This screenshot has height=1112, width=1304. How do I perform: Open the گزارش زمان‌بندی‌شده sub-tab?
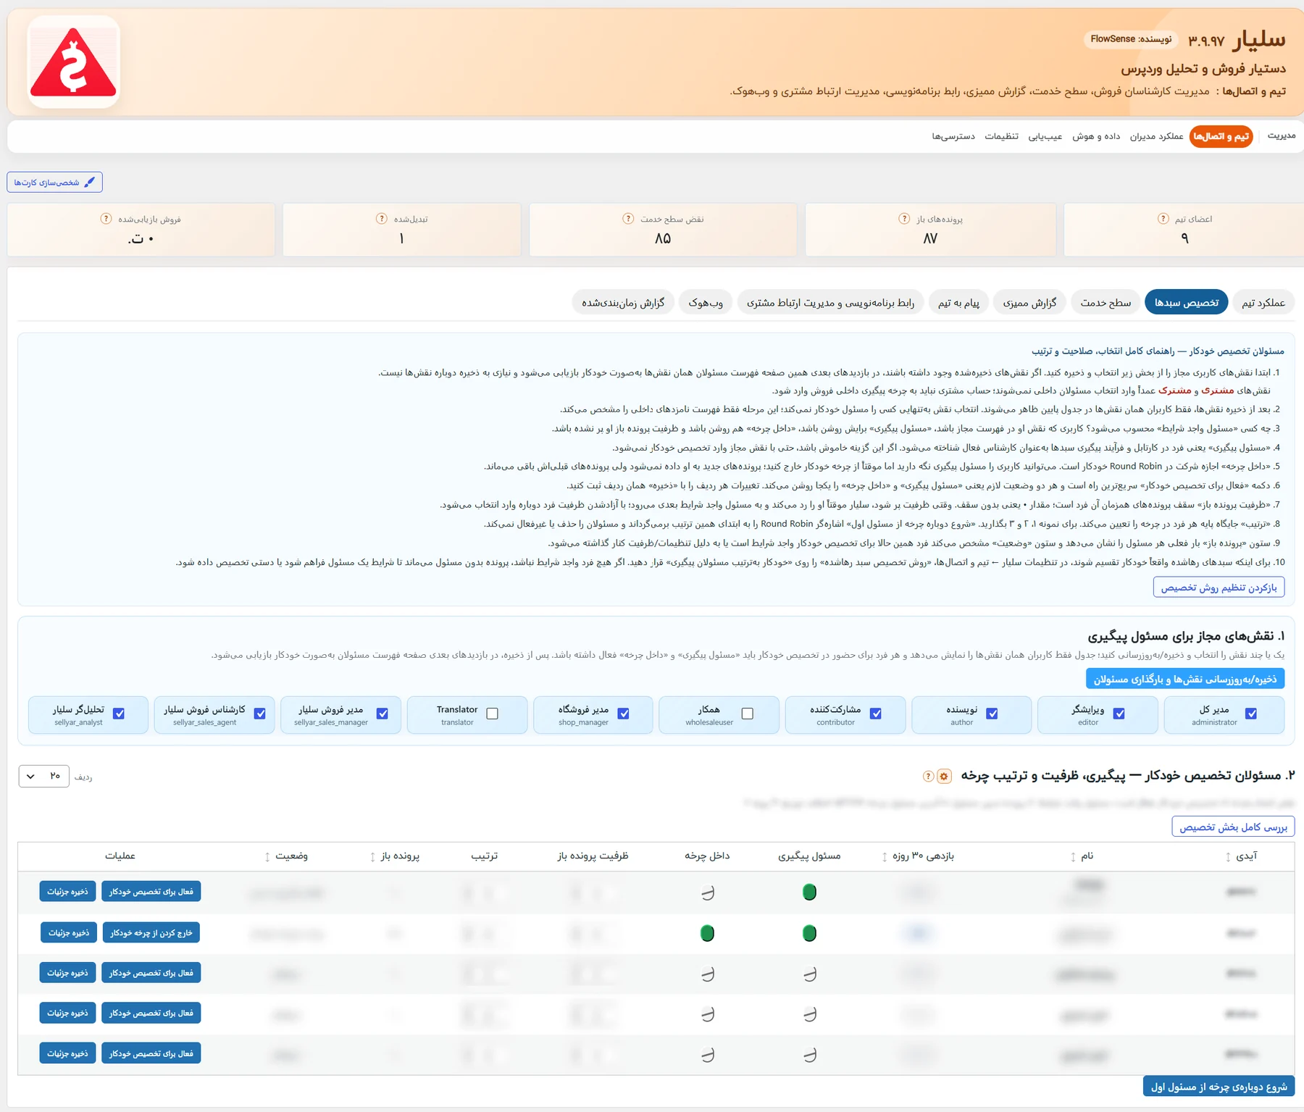[x=623, y=303]
